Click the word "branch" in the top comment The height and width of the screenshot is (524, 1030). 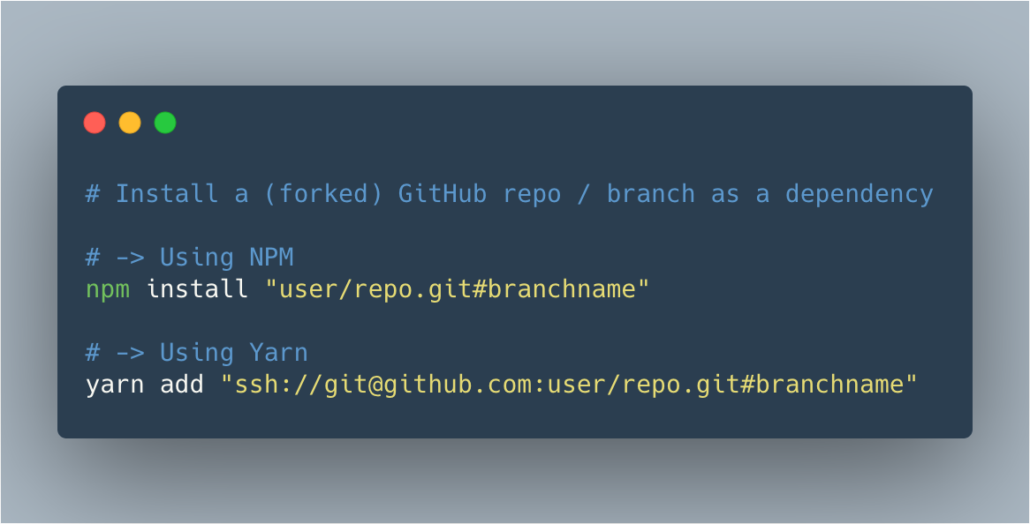coord(650,193)
